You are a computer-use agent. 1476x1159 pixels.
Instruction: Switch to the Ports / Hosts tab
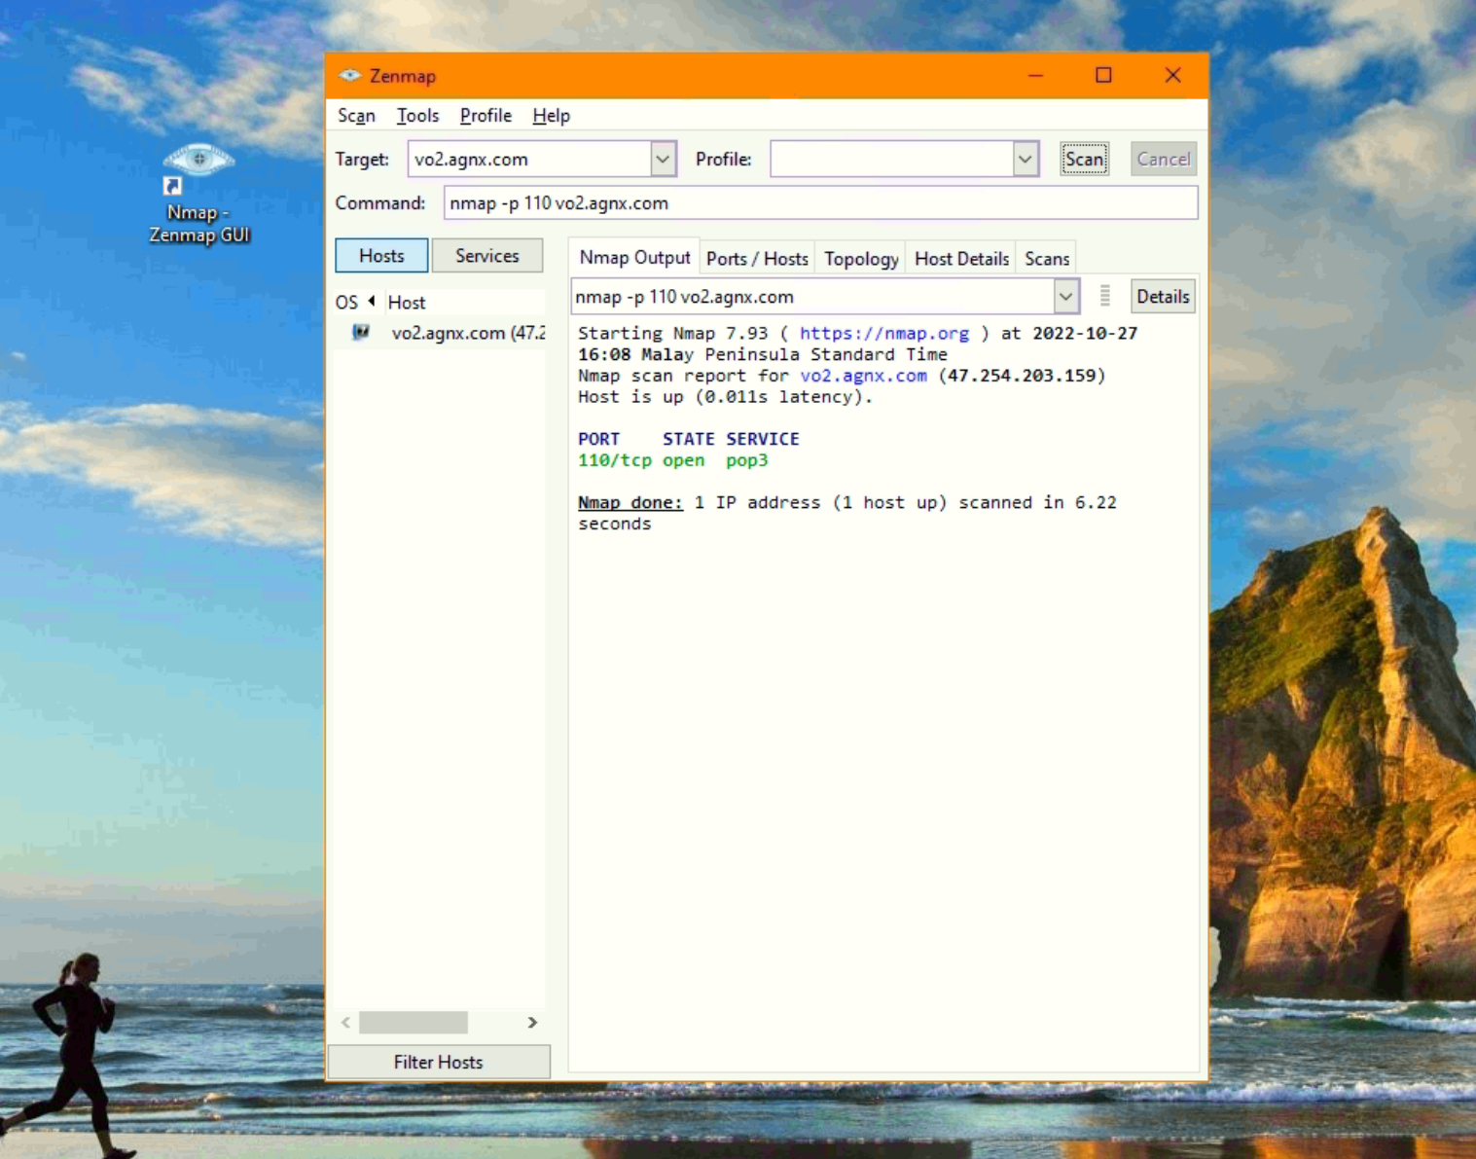757,259
